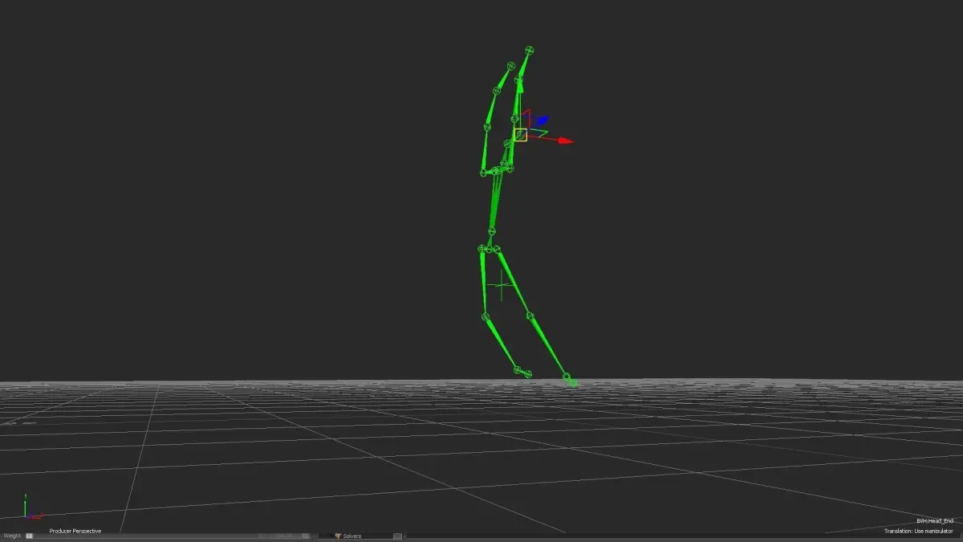Screen dimensions: 963x542
Task: Click the BVH:Head_End selection label
Action: (x=935, y=521)
